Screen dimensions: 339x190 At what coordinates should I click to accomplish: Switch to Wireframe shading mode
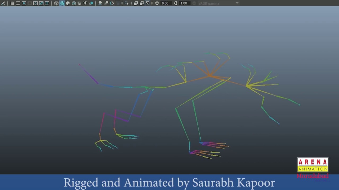point(56,3)
